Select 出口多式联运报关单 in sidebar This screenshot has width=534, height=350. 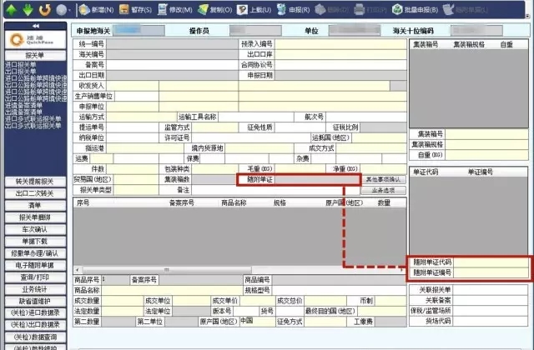point(33,126)
